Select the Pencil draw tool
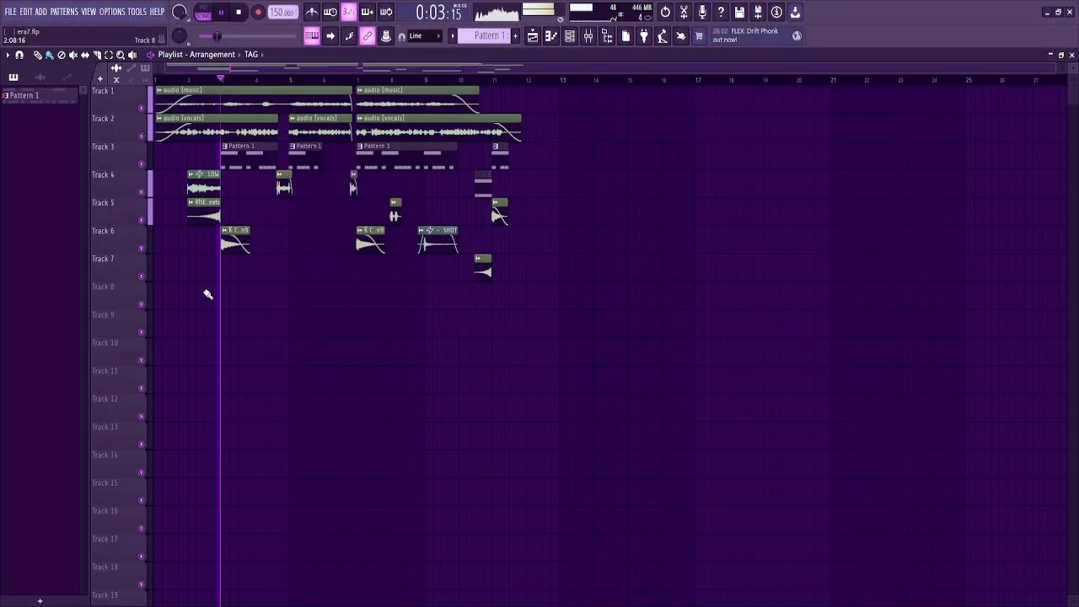This screenshot has width=1079, height=607. click(38, 55)
